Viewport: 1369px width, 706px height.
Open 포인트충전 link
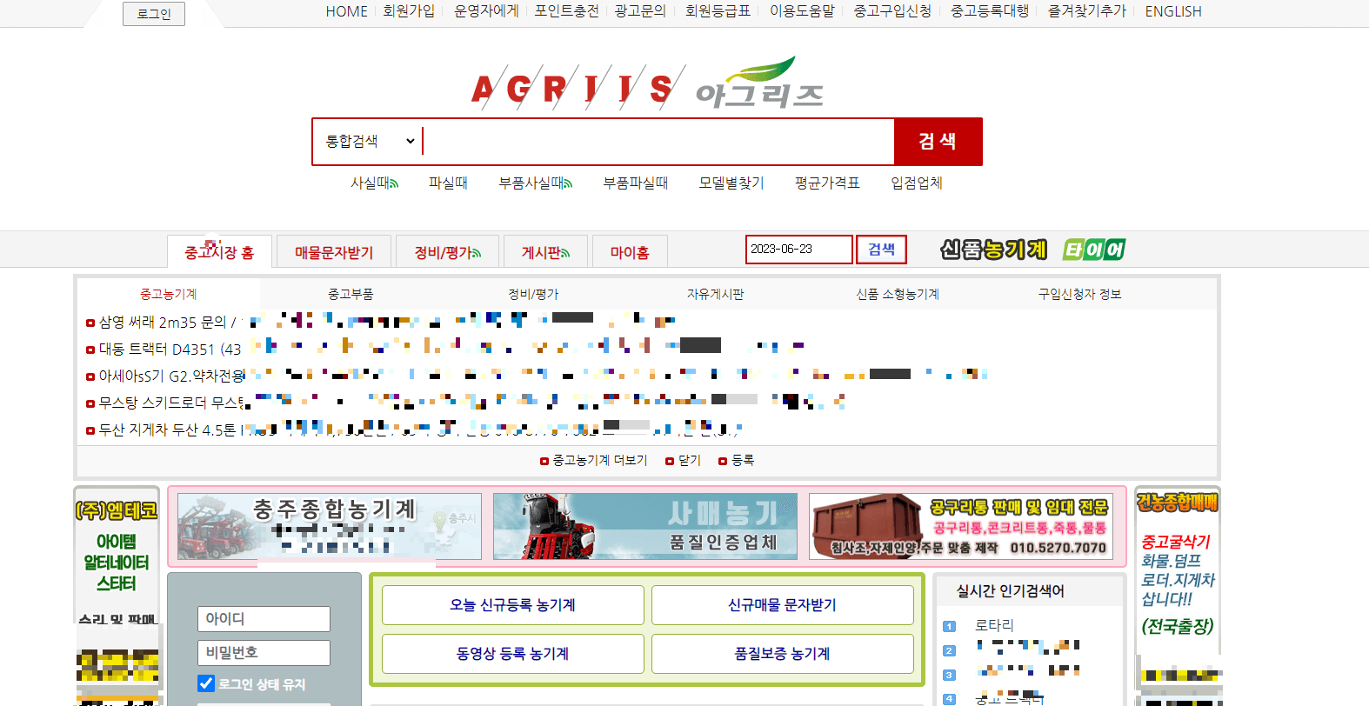pyautogui.click(x=566, y=11)
